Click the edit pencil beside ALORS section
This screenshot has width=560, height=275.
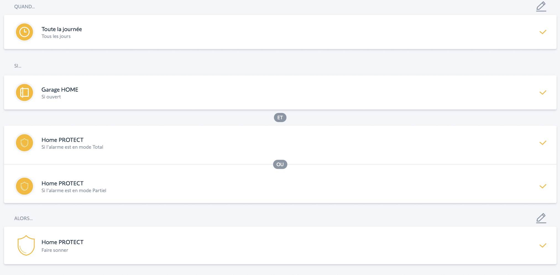(541, 218)
